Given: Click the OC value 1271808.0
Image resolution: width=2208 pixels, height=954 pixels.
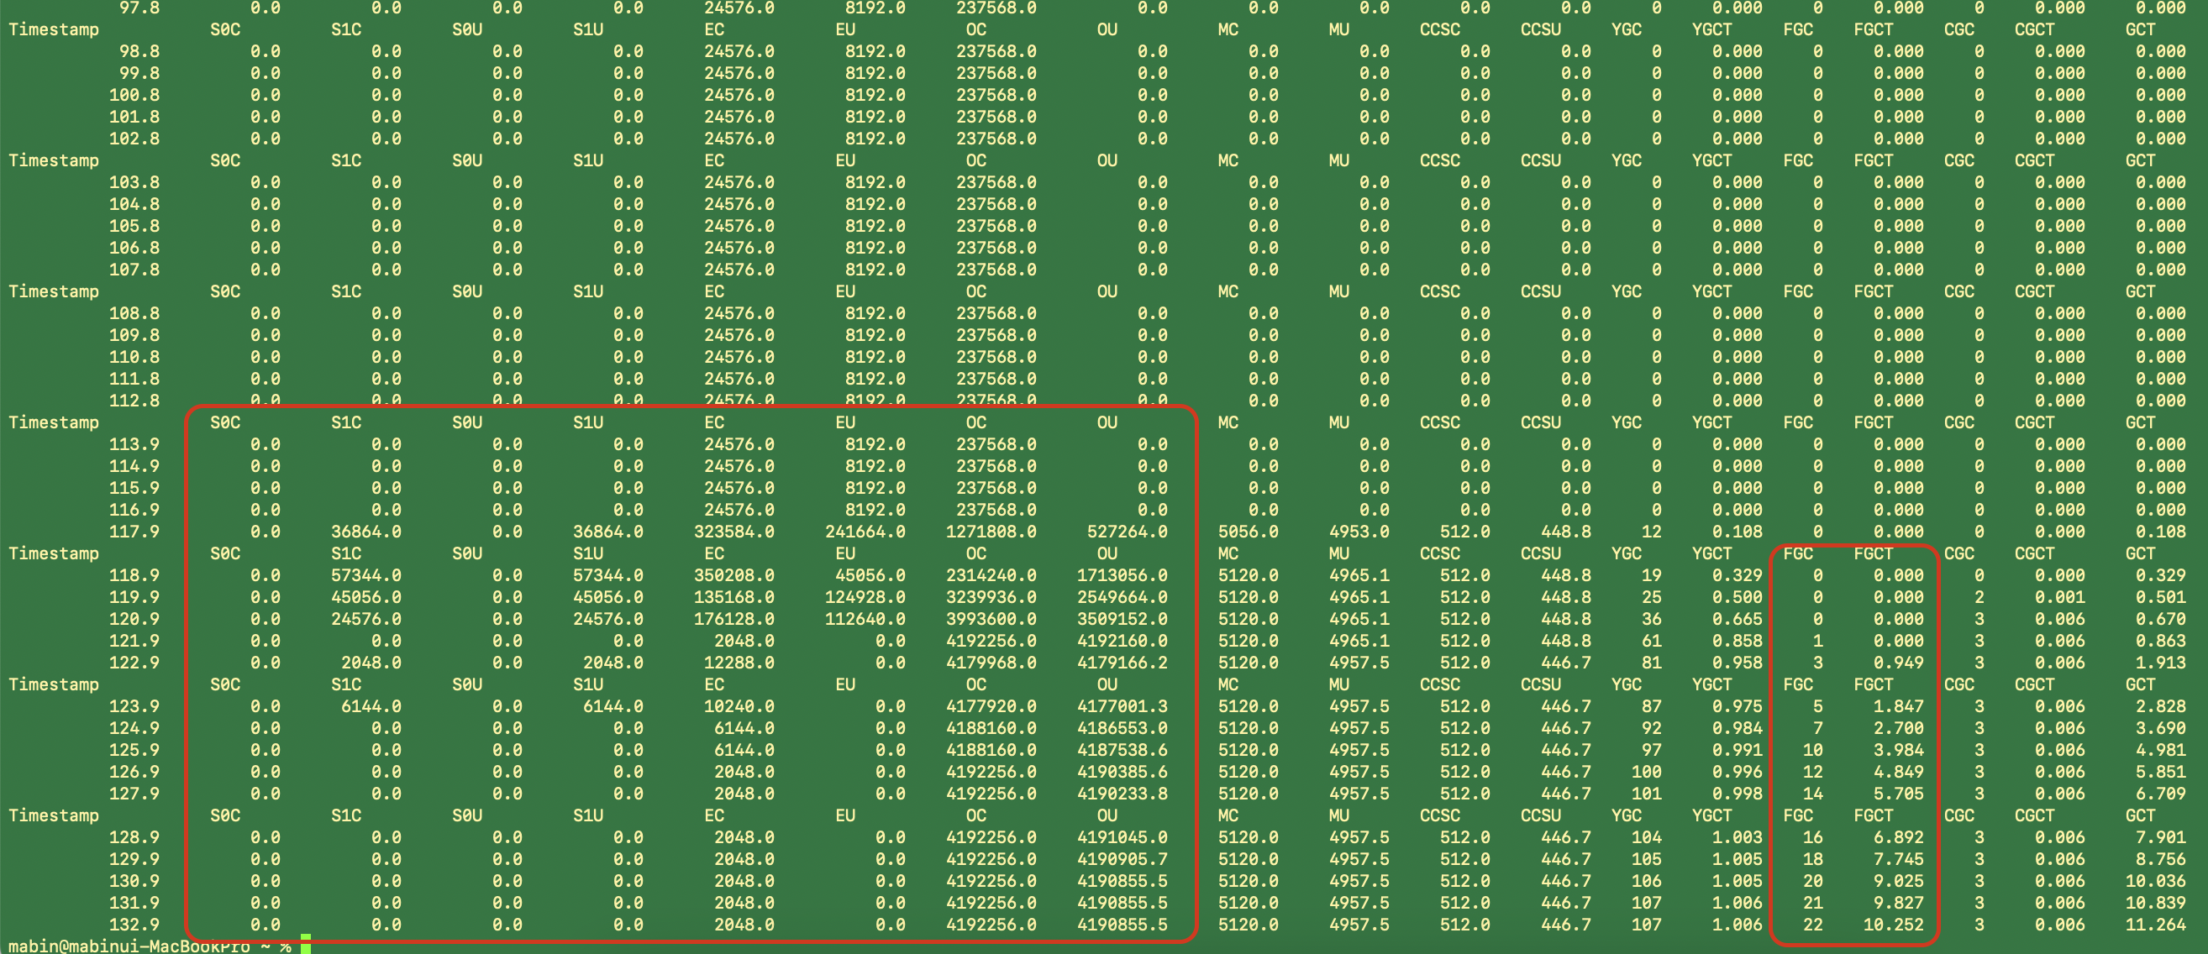Looking at the screenshot, I should coord(991,532).
